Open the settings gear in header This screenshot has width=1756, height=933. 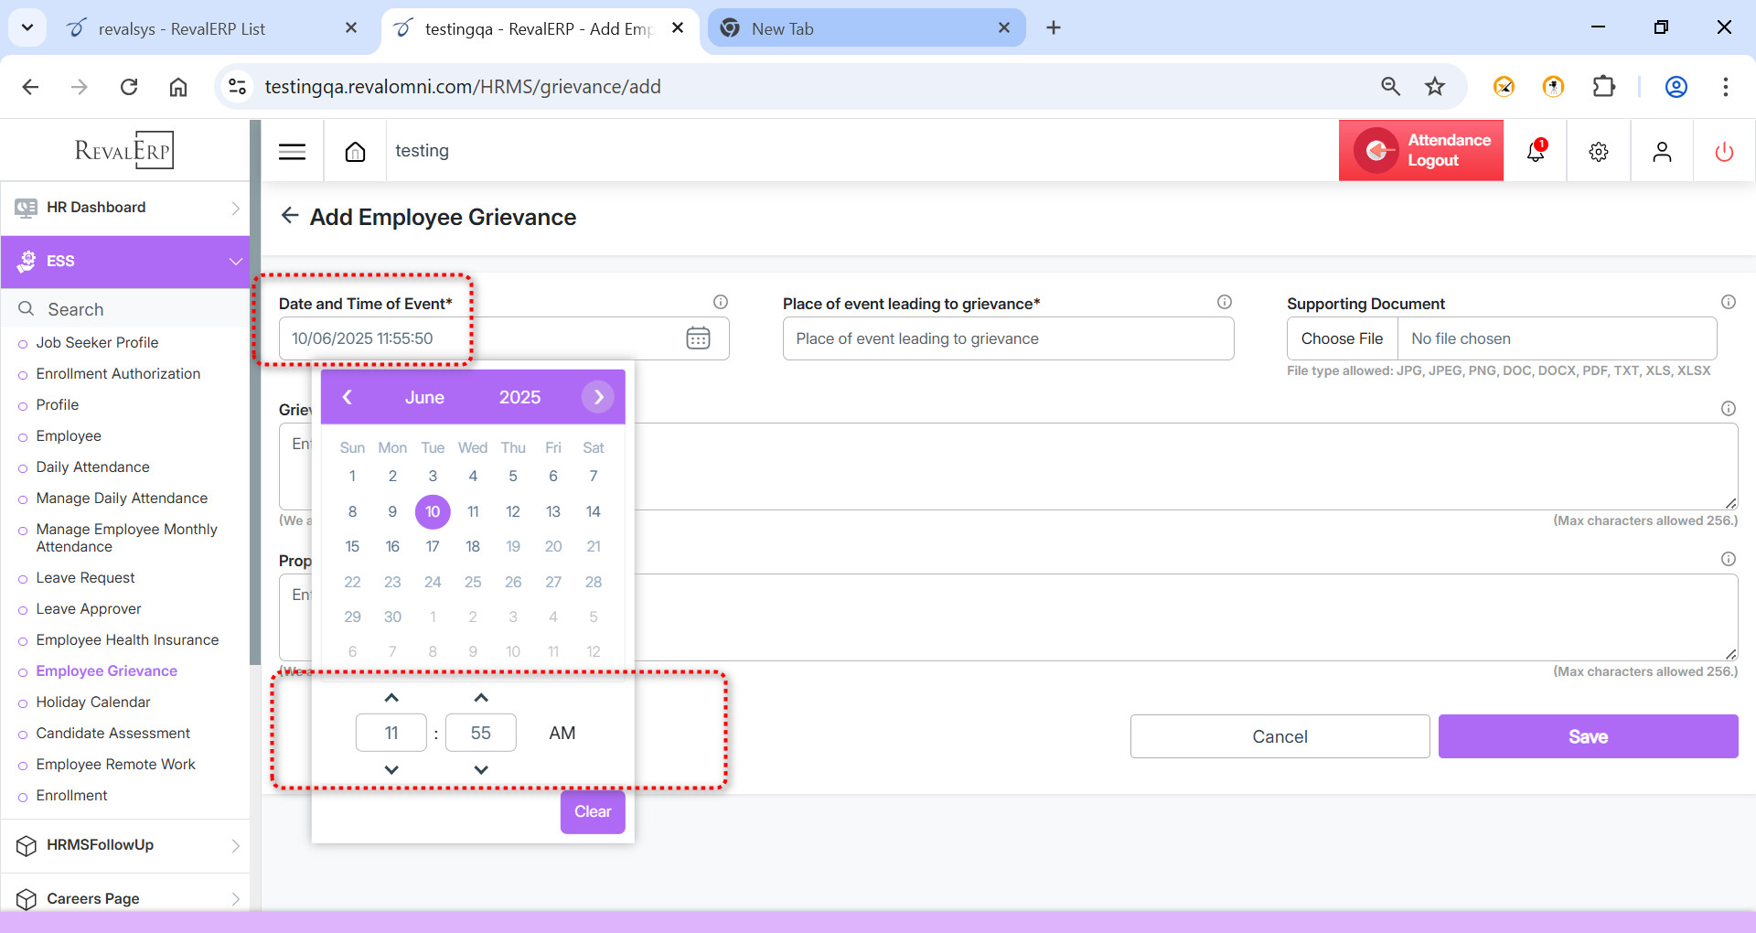pyautogui.click(x=1598, y=152)
